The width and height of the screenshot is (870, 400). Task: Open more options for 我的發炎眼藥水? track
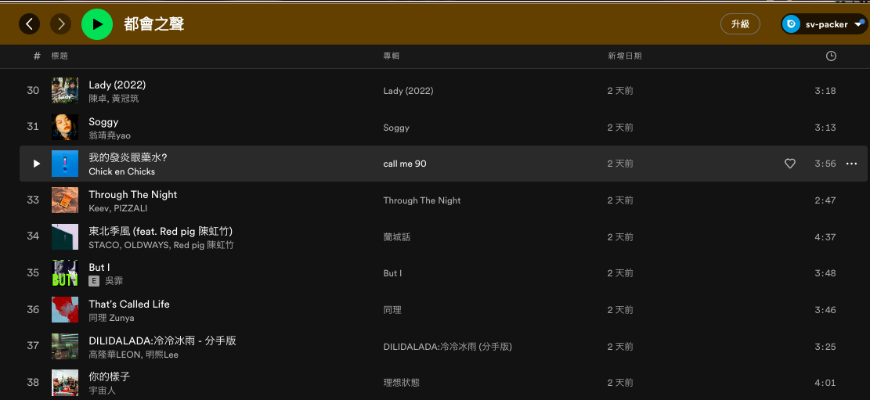click(851, 164)
